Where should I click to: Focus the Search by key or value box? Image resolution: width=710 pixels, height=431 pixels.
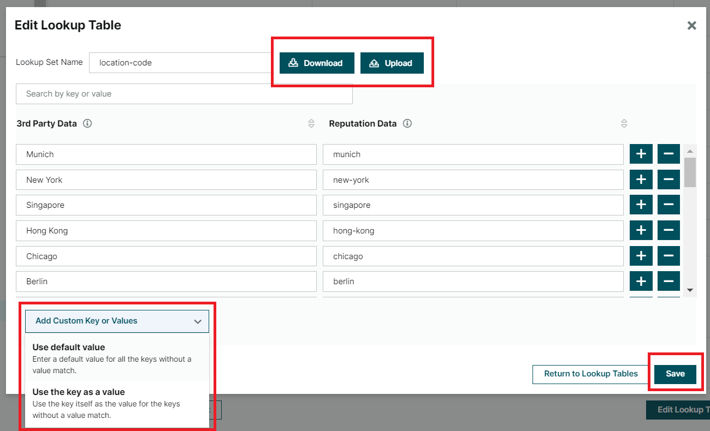tap(184, 94)
